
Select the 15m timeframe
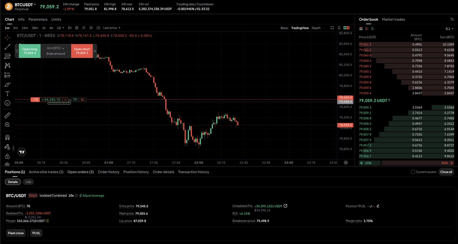(x=25, y=28)
